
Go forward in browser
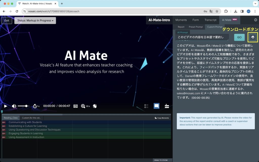tap(10, 11)
